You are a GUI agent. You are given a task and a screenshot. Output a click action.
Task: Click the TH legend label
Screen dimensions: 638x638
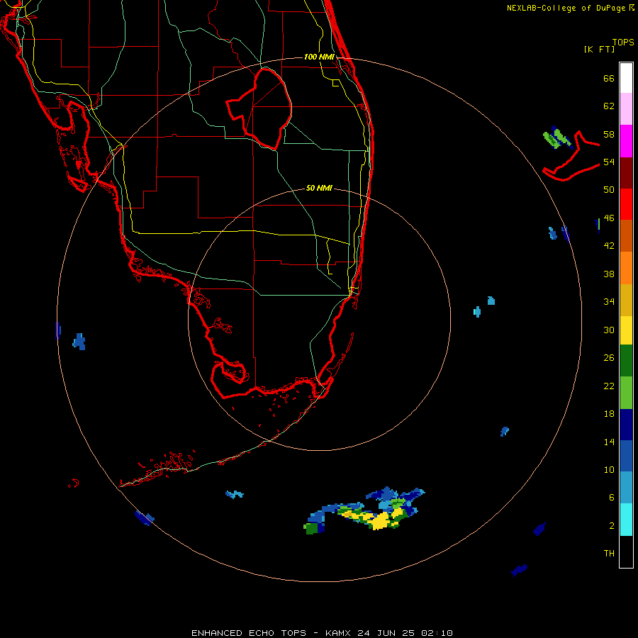pyautogui.click(x=609, y=553)
